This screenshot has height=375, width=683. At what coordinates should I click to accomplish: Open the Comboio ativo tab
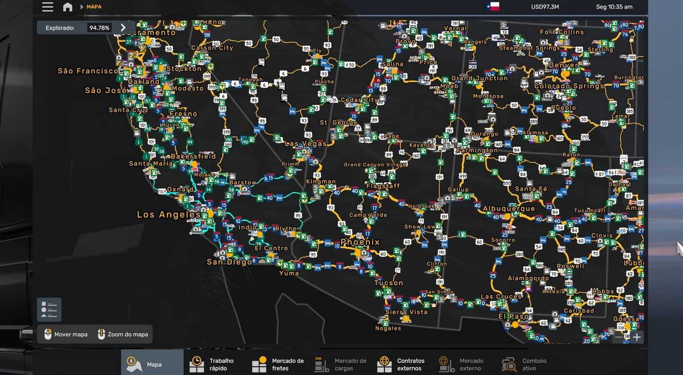524,364
